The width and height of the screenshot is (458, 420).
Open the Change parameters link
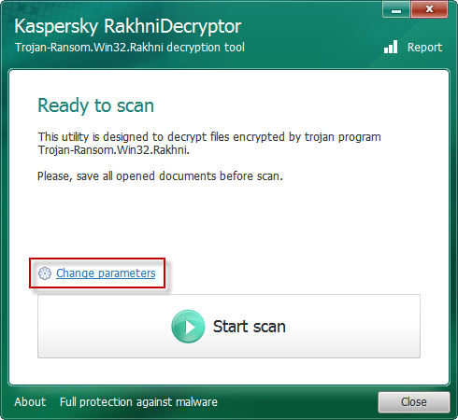coord(106,273)
